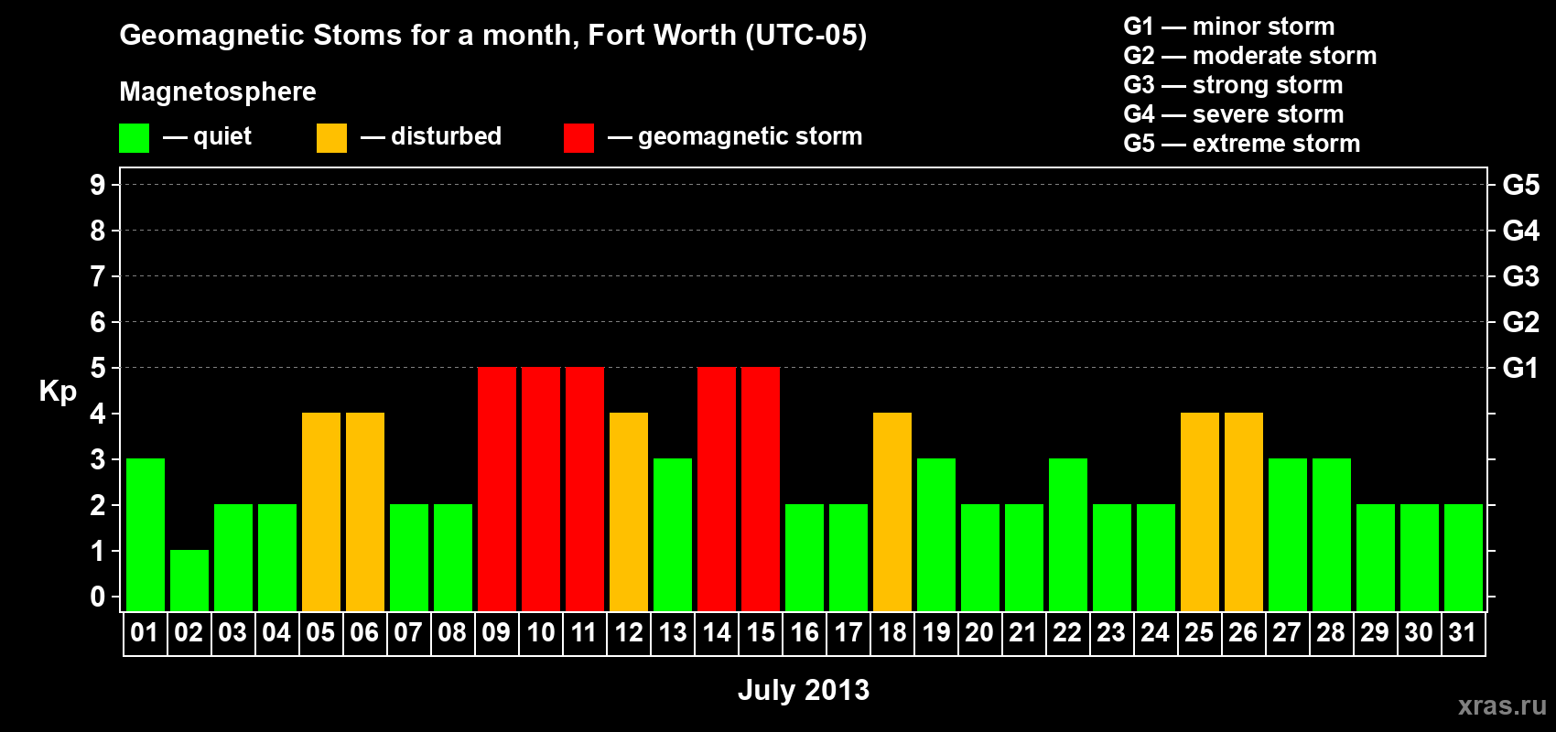
Task: Click the Kp axis title
Action: 58,391
